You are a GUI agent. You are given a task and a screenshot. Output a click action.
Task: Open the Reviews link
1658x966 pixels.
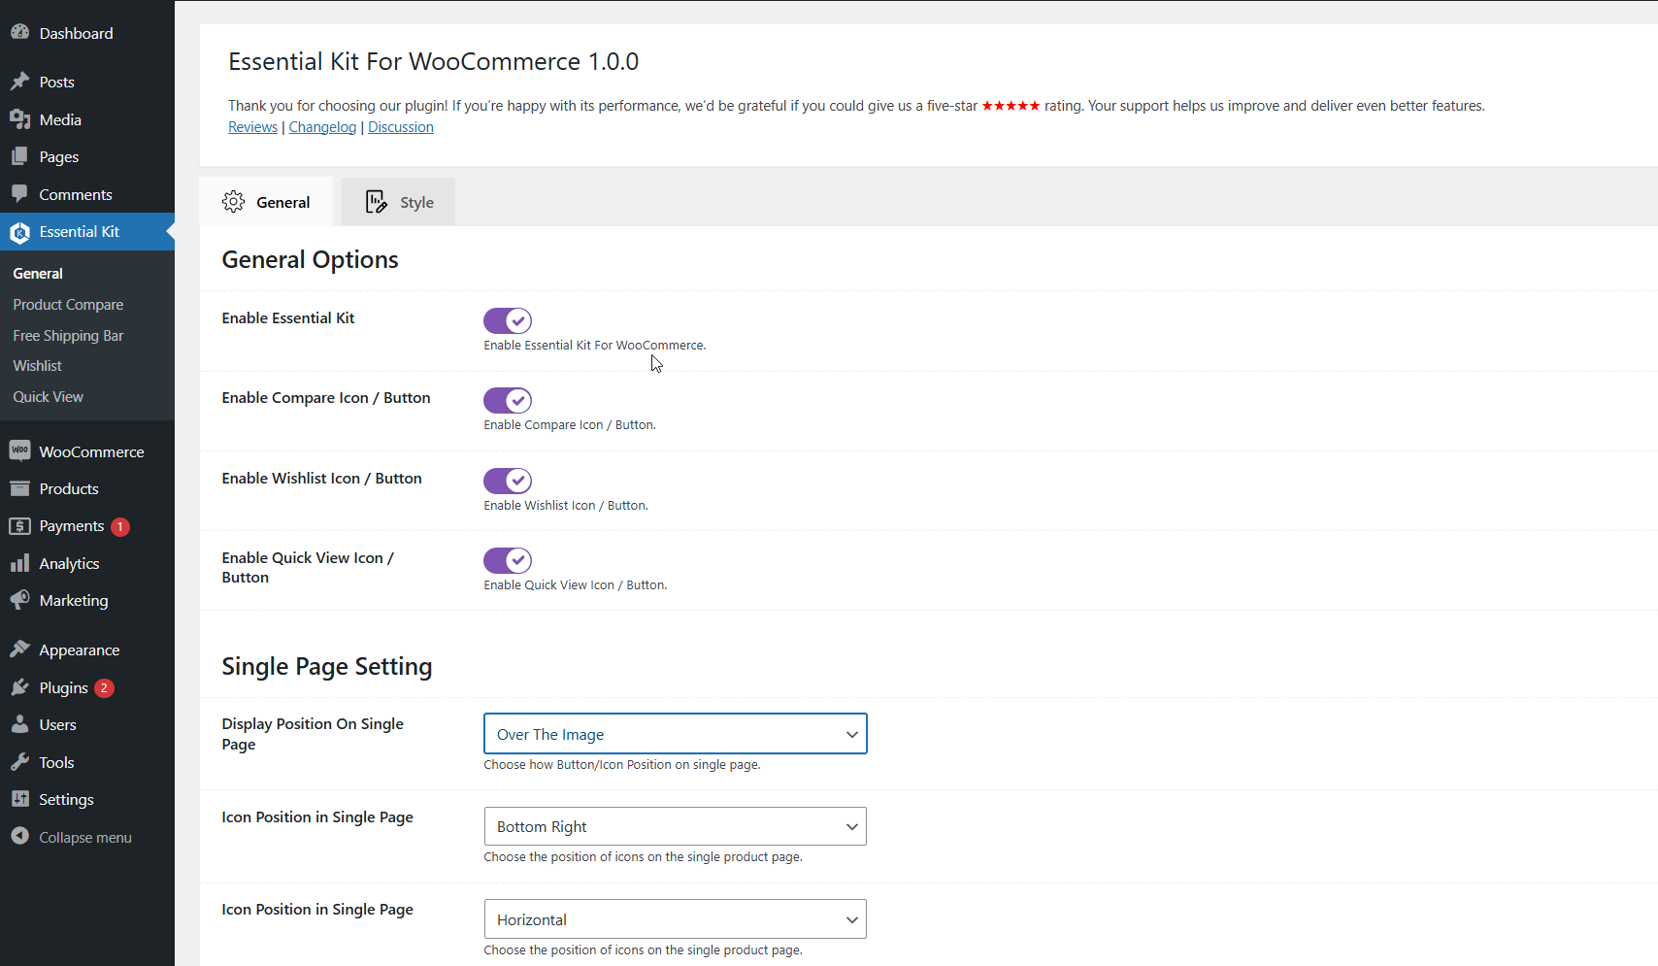(x=252, y=127)
